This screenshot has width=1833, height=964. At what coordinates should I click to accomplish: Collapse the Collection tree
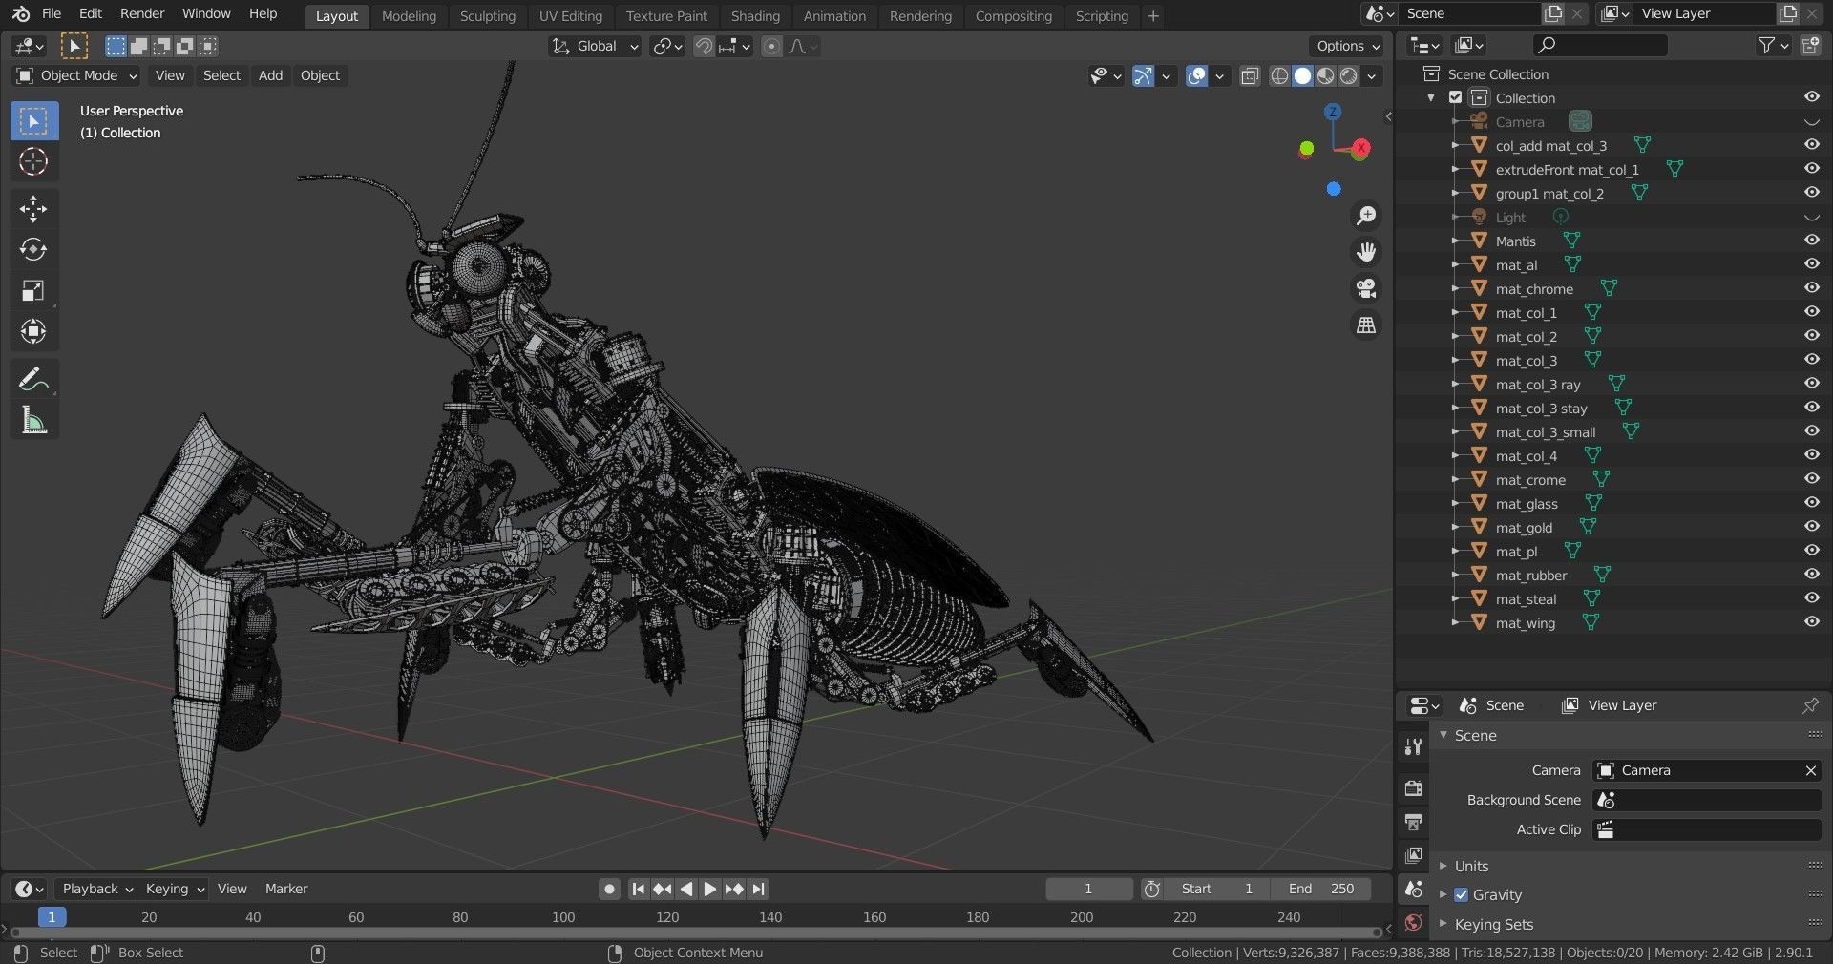1430,98
